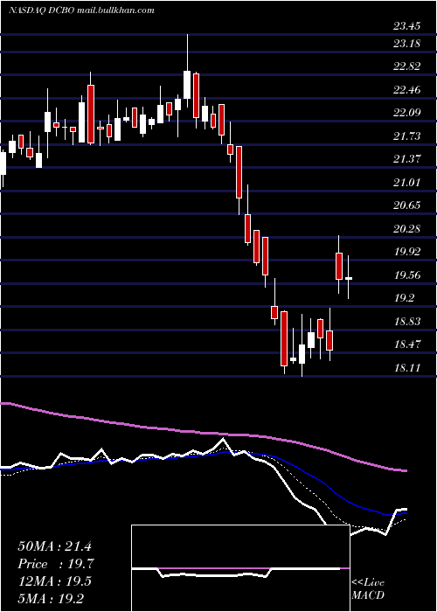Click the last white candlestick on the right
This screenshot has width=437, height=612.
(349, 277)
